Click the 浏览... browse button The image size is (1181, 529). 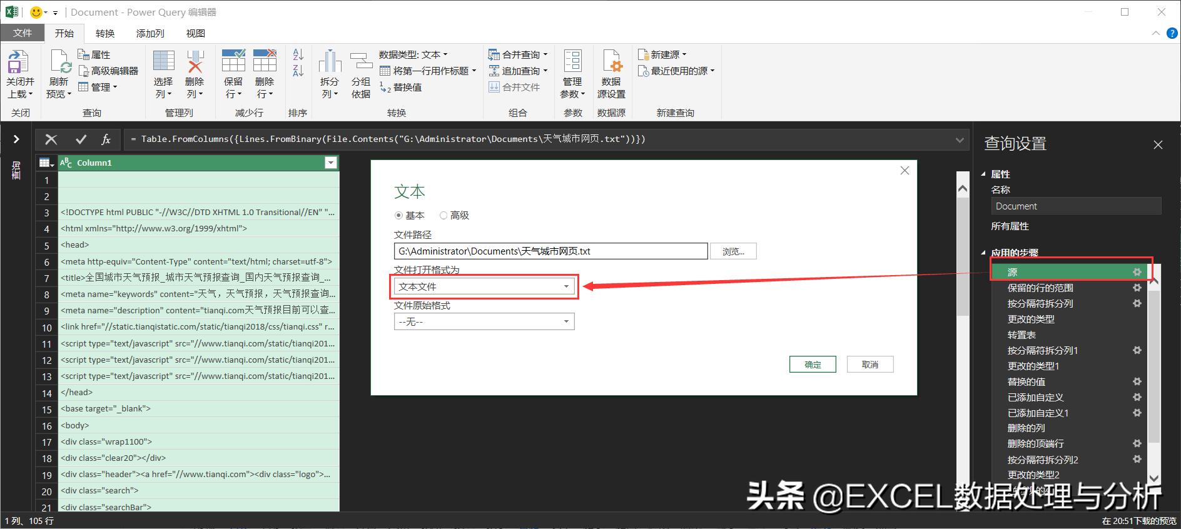pyautogui.click(x=734, y=251)
